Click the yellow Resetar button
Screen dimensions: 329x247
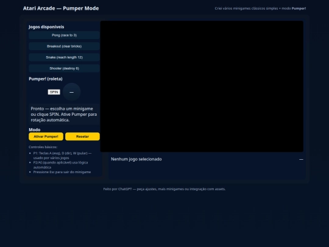coord(82,137)
